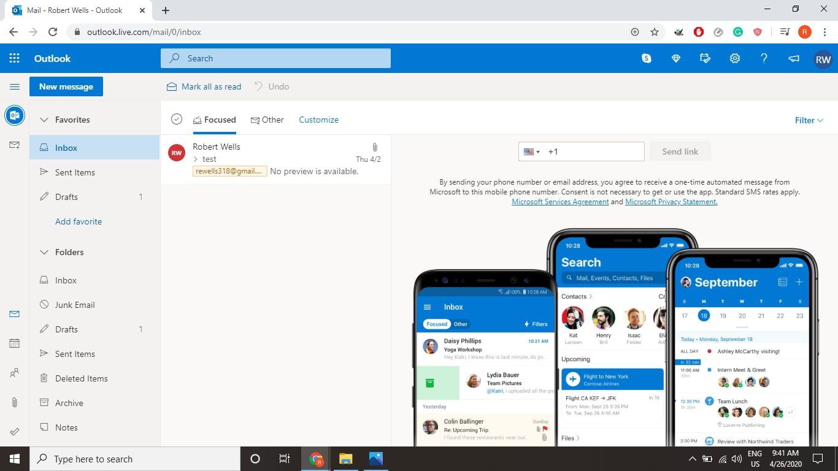Open the Junk Email folder
Screen dimensions: 838x471
[94, 305]
